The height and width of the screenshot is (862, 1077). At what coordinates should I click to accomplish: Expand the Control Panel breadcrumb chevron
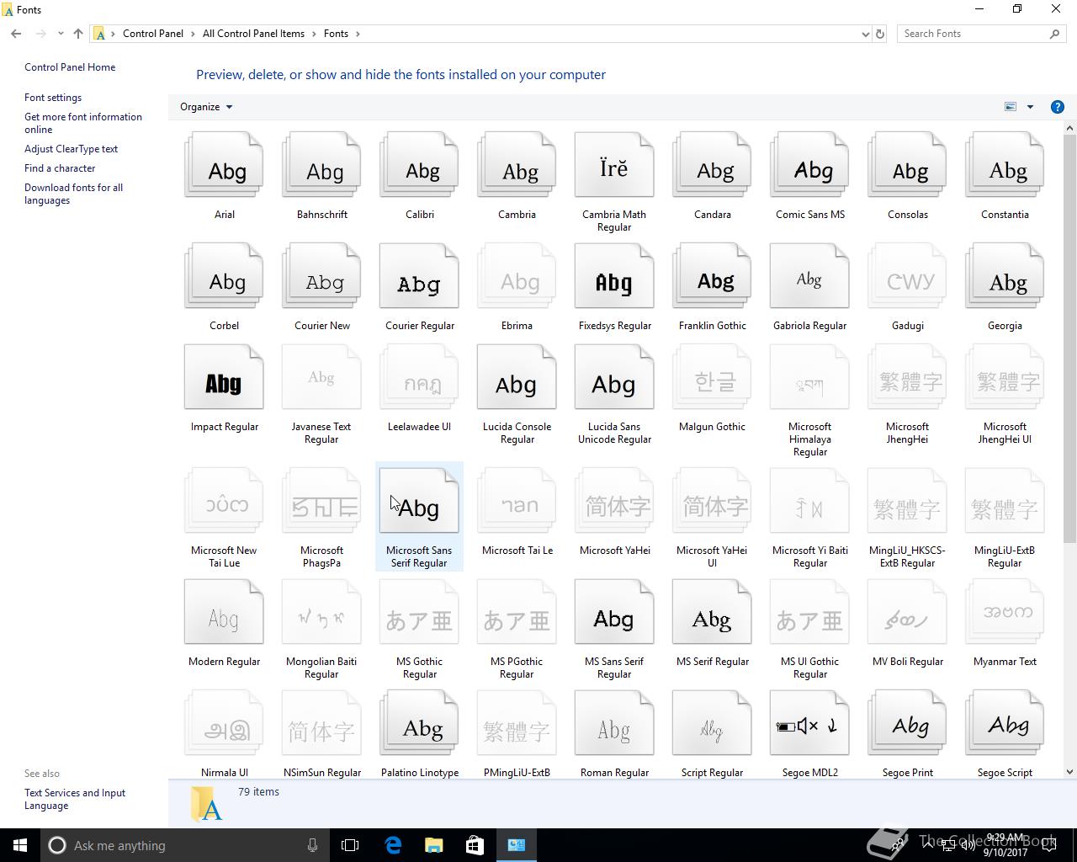click(193, 34)
